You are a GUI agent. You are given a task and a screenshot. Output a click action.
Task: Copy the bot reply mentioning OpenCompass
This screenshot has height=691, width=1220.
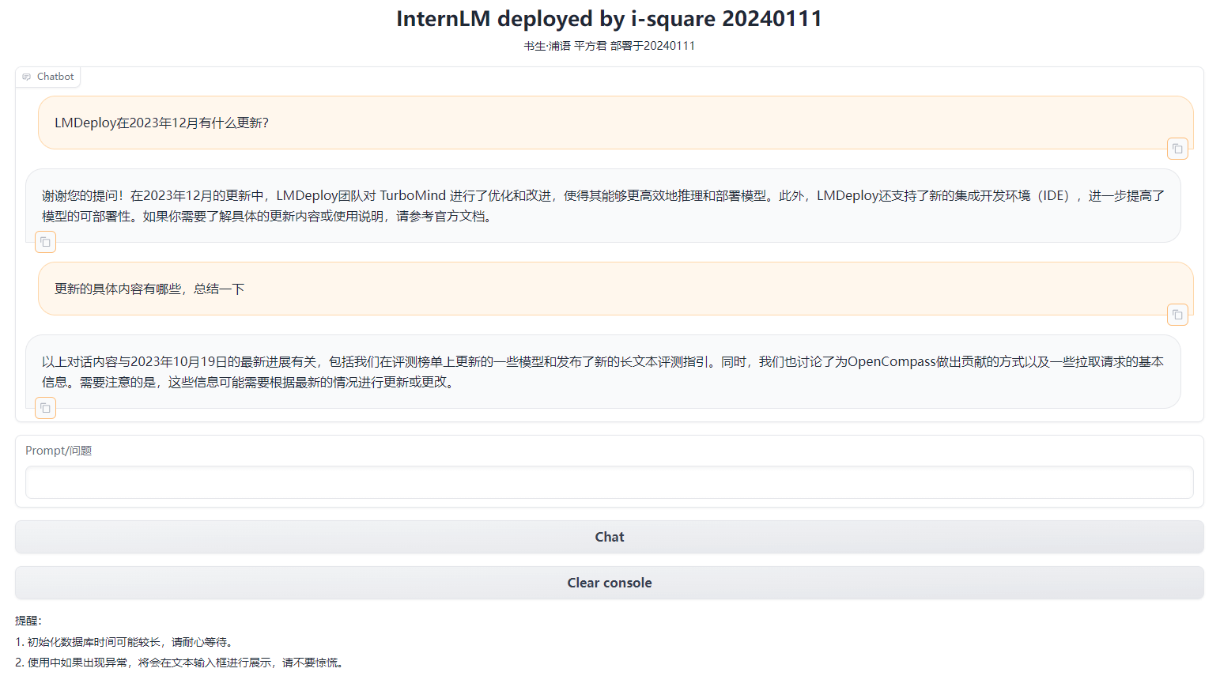coord(46,408)
